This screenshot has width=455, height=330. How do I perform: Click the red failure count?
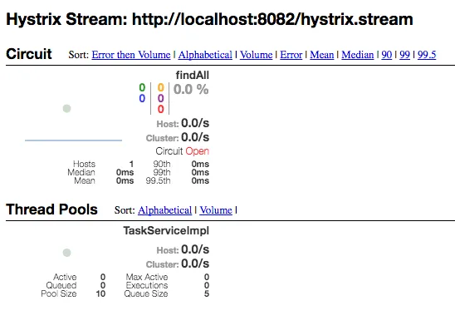tap(160, 109)
